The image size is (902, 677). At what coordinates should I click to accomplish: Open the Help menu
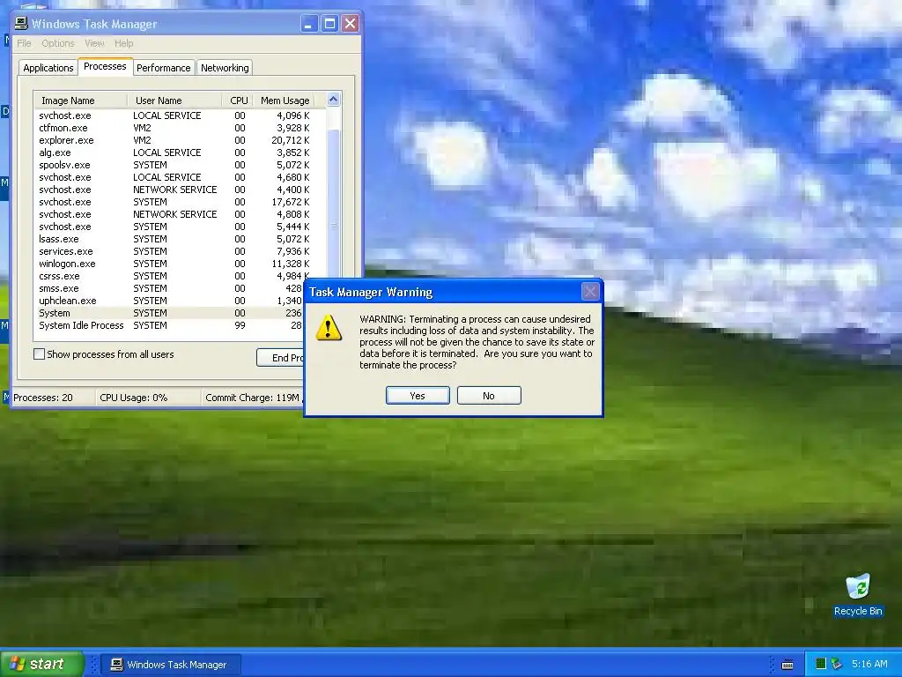123,43
